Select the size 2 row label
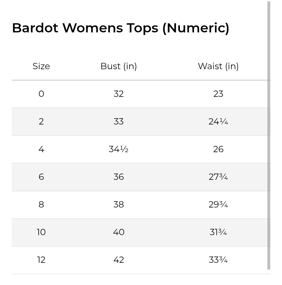 point(41,122)
